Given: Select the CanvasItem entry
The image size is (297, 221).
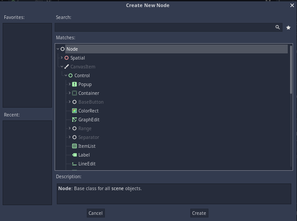Looking at the screenshot, I should tap(83, 67).
